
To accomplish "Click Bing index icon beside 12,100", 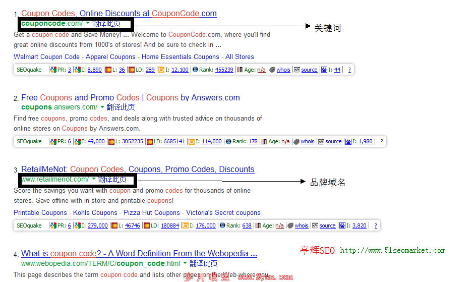I will (161, 70).
